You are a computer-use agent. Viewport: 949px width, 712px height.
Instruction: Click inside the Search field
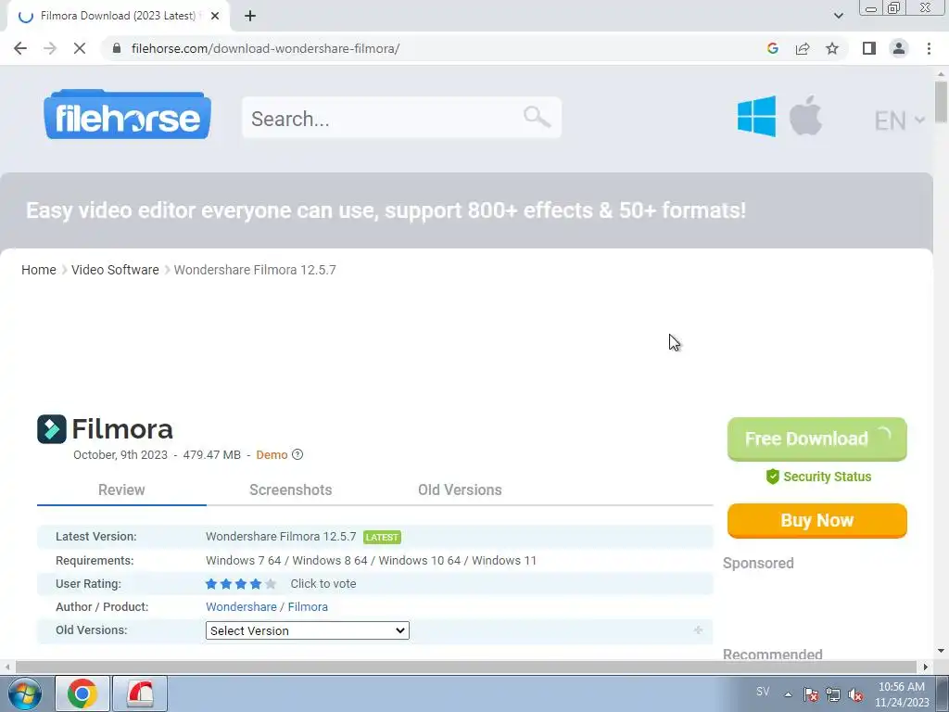(401, 118)
